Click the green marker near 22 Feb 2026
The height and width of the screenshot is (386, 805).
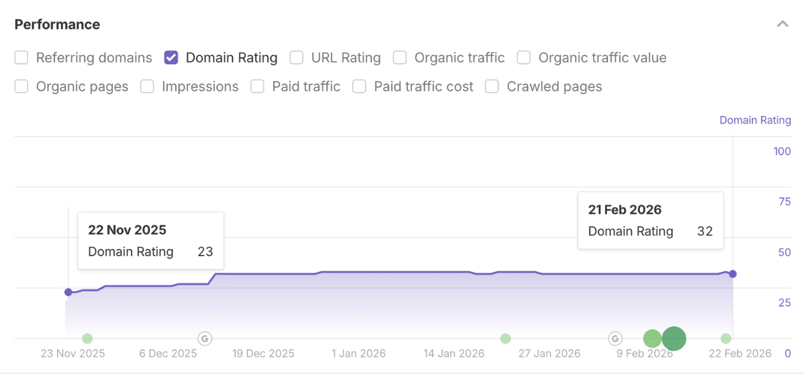click(725, 338)
